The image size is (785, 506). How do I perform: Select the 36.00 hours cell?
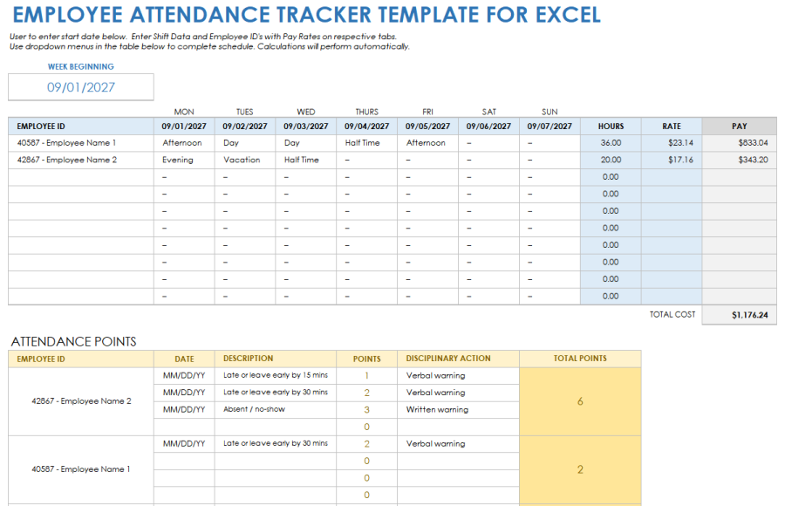[611, 143]
